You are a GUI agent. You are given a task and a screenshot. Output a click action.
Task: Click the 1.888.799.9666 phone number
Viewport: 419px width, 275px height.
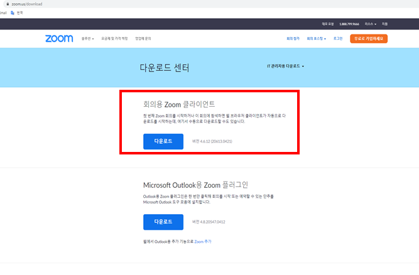349,24
